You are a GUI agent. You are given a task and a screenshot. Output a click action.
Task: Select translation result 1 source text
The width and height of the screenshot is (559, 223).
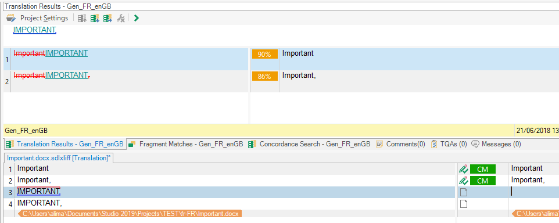pyautogui.click(x=51, y=53)
